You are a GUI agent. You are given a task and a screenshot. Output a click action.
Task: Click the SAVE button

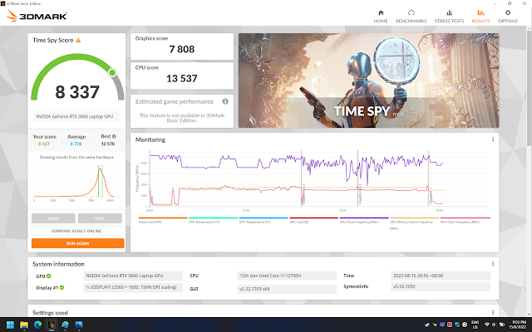point(100,218)
